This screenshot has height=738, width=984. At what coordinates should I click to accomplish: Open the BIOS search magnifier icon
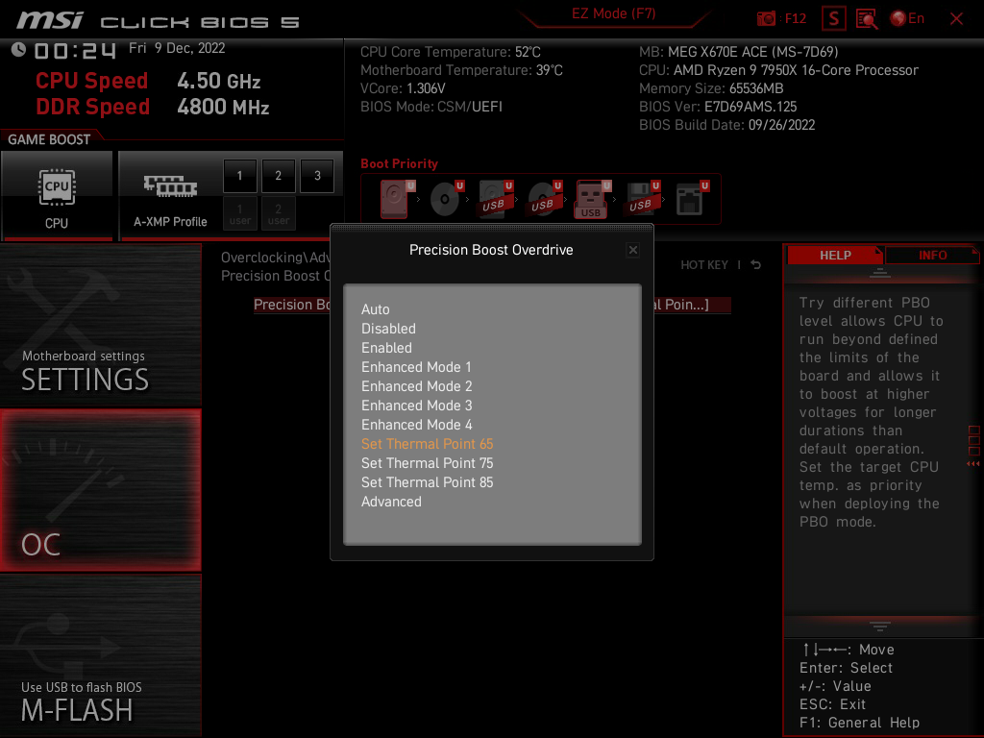coord(867,19)
